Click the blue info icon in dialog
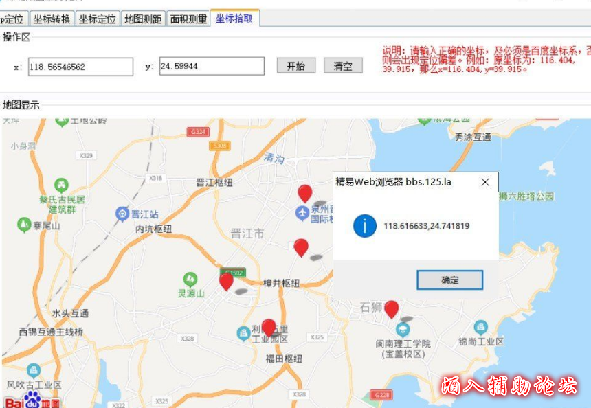The image size is (591, 408). [x=364, y=225]
